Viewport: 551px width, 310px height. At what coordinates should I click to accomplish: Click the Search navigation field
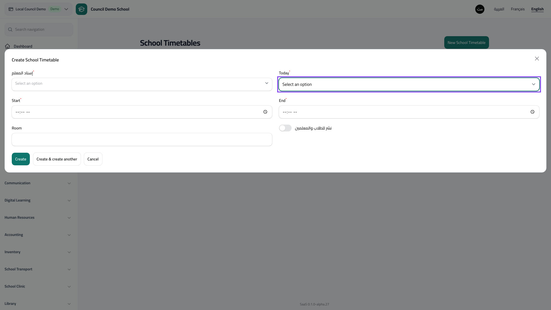pyautogui.click(x=39, y=30)
